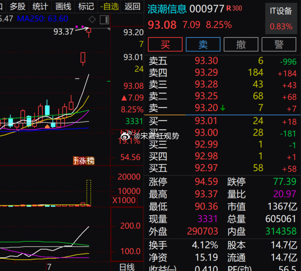Select the 买一 price 93.01
The image size is (301, 271).
(x=206, y=121)
